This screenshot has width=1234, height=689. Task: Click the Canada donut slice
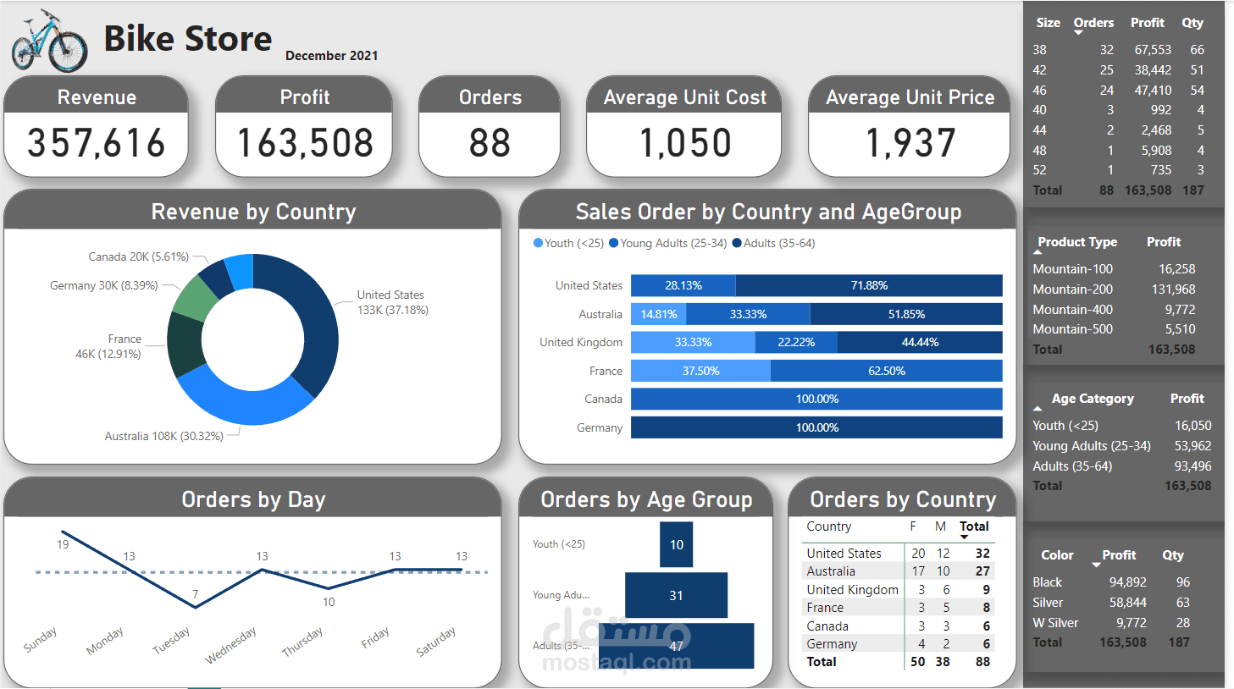217,278
